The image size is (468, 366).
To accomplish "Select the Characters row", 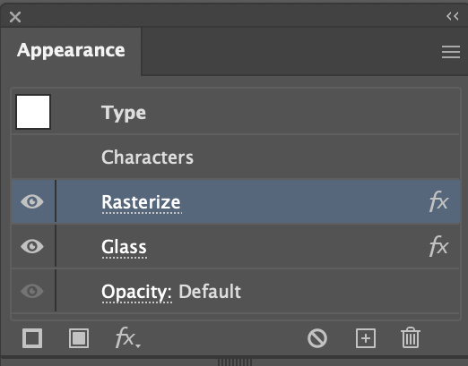I will coord(236,157).
